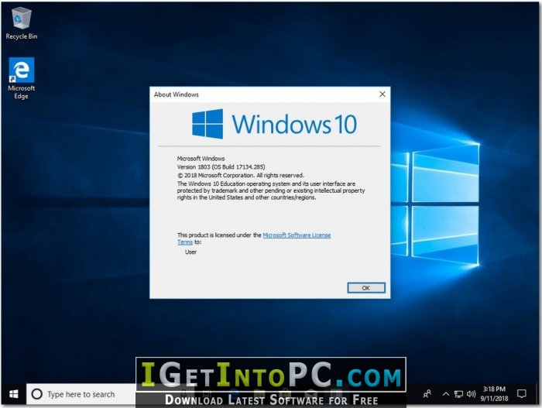Viewport: 542px width, 408px height.
Task: Click the licensed 'User' name text
Action: pyautogui.click(x=190, y=252)
